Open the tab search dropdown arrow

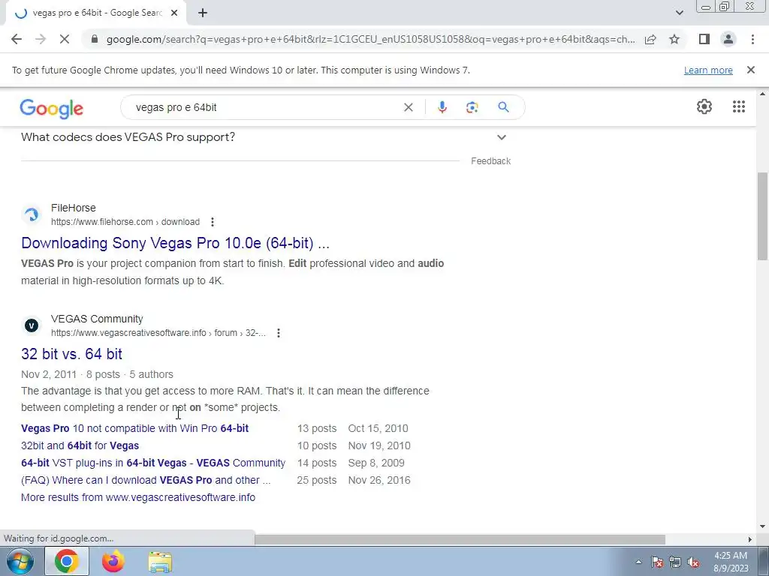point(679,13)
